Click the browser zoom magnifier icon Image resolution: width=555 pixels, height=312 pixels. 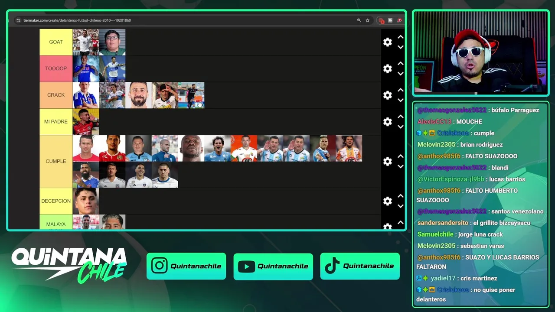click(359, 20)
